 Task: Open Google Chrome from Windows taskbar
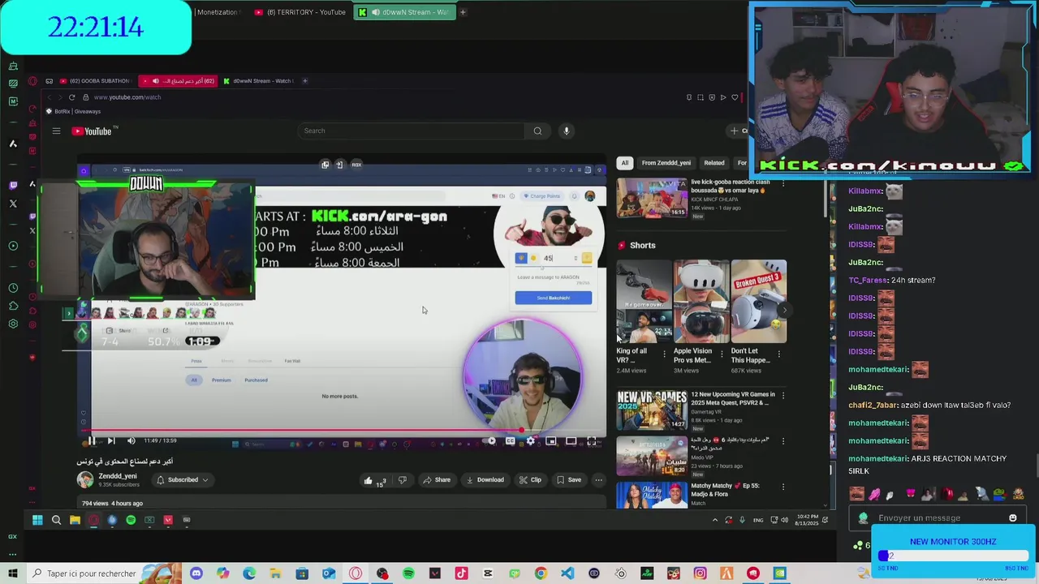pos(541,573)
